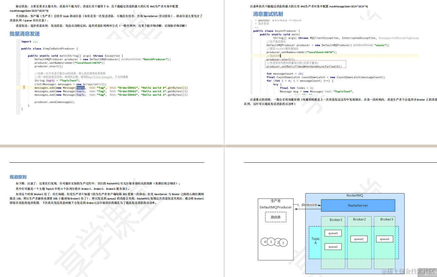437x277 pixels.
Task: Click the 生产者 label above DefaultMQProducer
Action: pos(275,201)
